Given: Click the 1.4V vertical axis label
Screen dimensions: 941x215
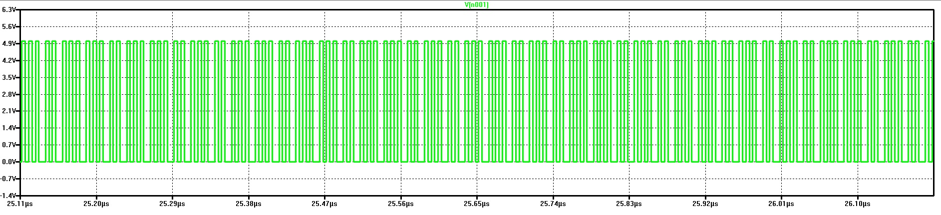Looking at the screenshot, I should click(10, 128).
